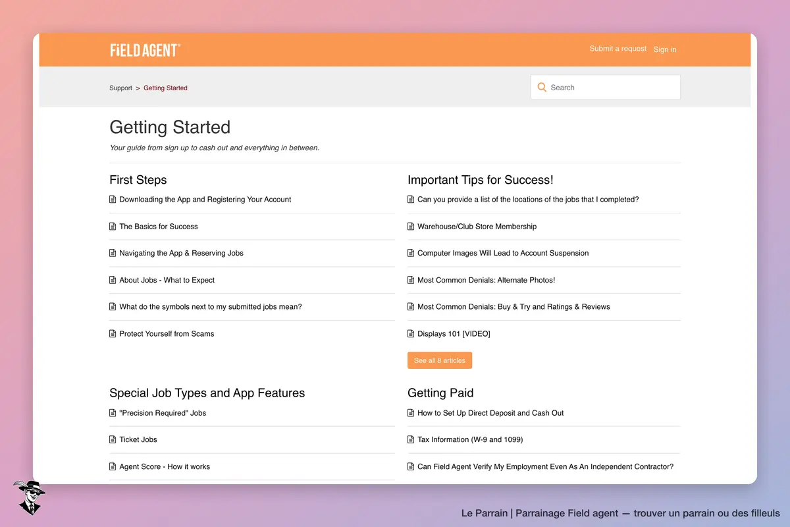Select the Getting Started breadcrumb
790x527 pixels.
[x=165, y=88]
